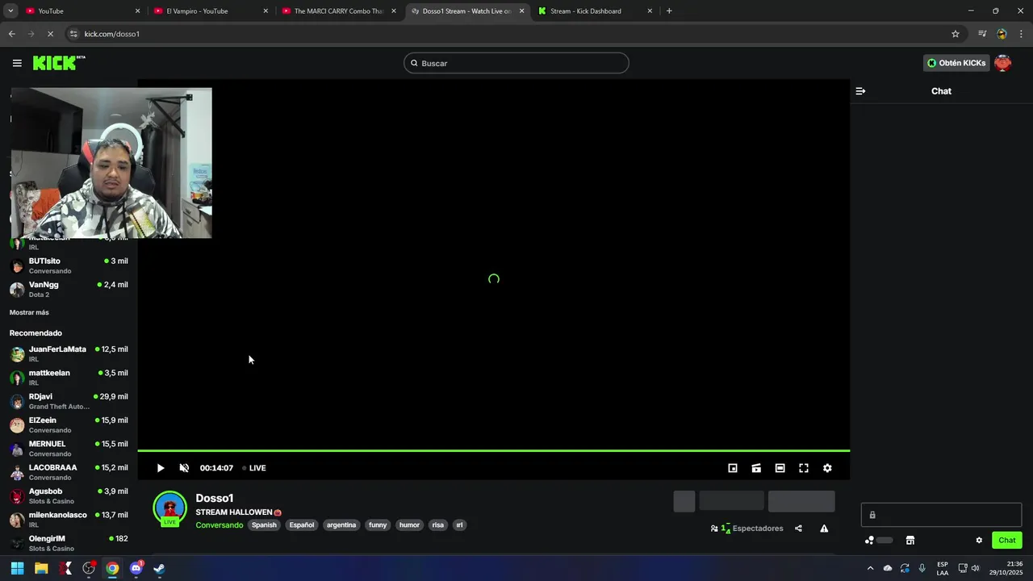Click the chat message input field
Screen dimensions: 1033x581
(941, 515)
